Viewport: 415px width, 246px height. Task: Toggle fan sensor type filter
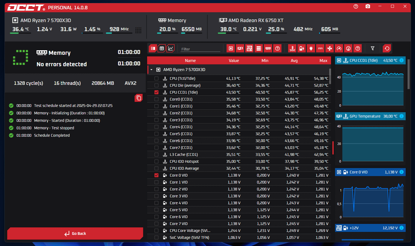[x=330, y=48]
